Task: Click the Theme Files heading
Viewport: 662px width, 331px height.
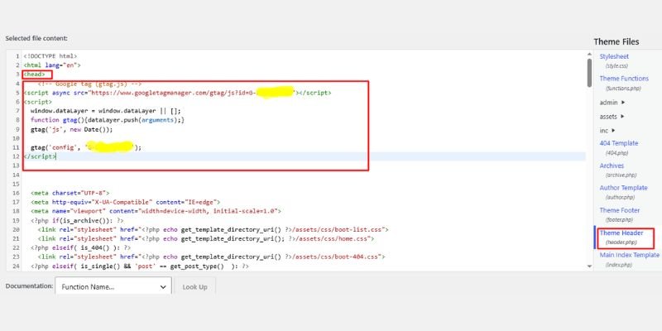Action: tap(616, 41)
